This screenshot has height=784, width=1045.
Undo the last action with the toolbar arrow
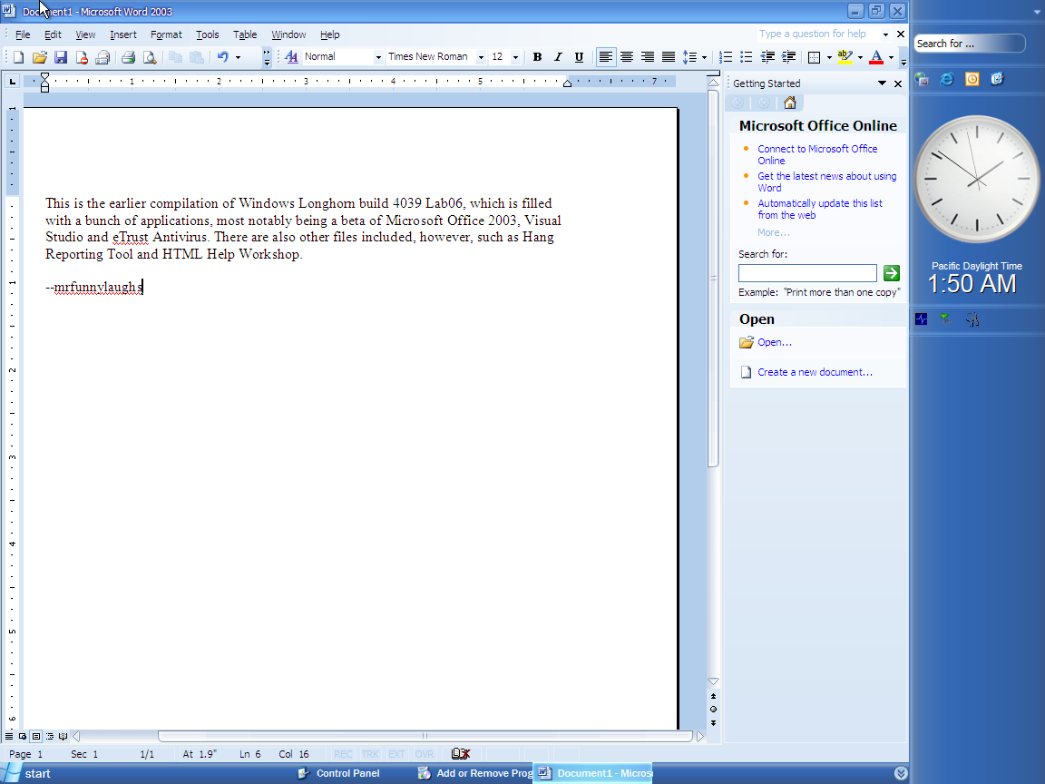(222, 57)
